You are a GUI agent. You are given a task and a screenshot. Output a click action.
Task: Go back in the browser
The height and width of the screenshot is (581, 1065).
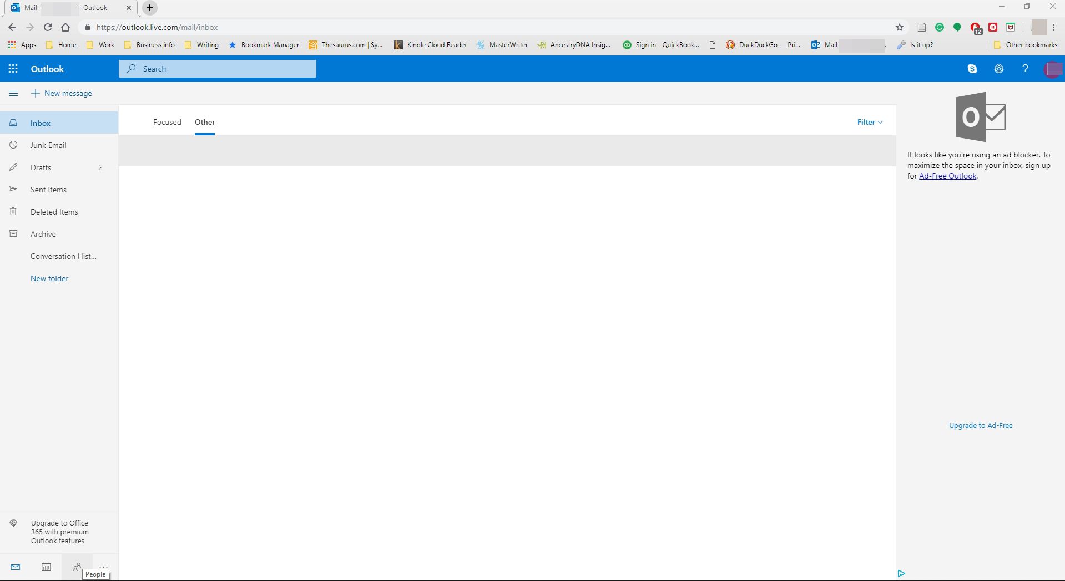[12, 27]
